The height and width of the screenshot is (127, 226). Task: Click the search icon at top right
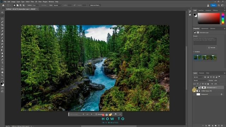pyautogui.click(x=219, y=5)
